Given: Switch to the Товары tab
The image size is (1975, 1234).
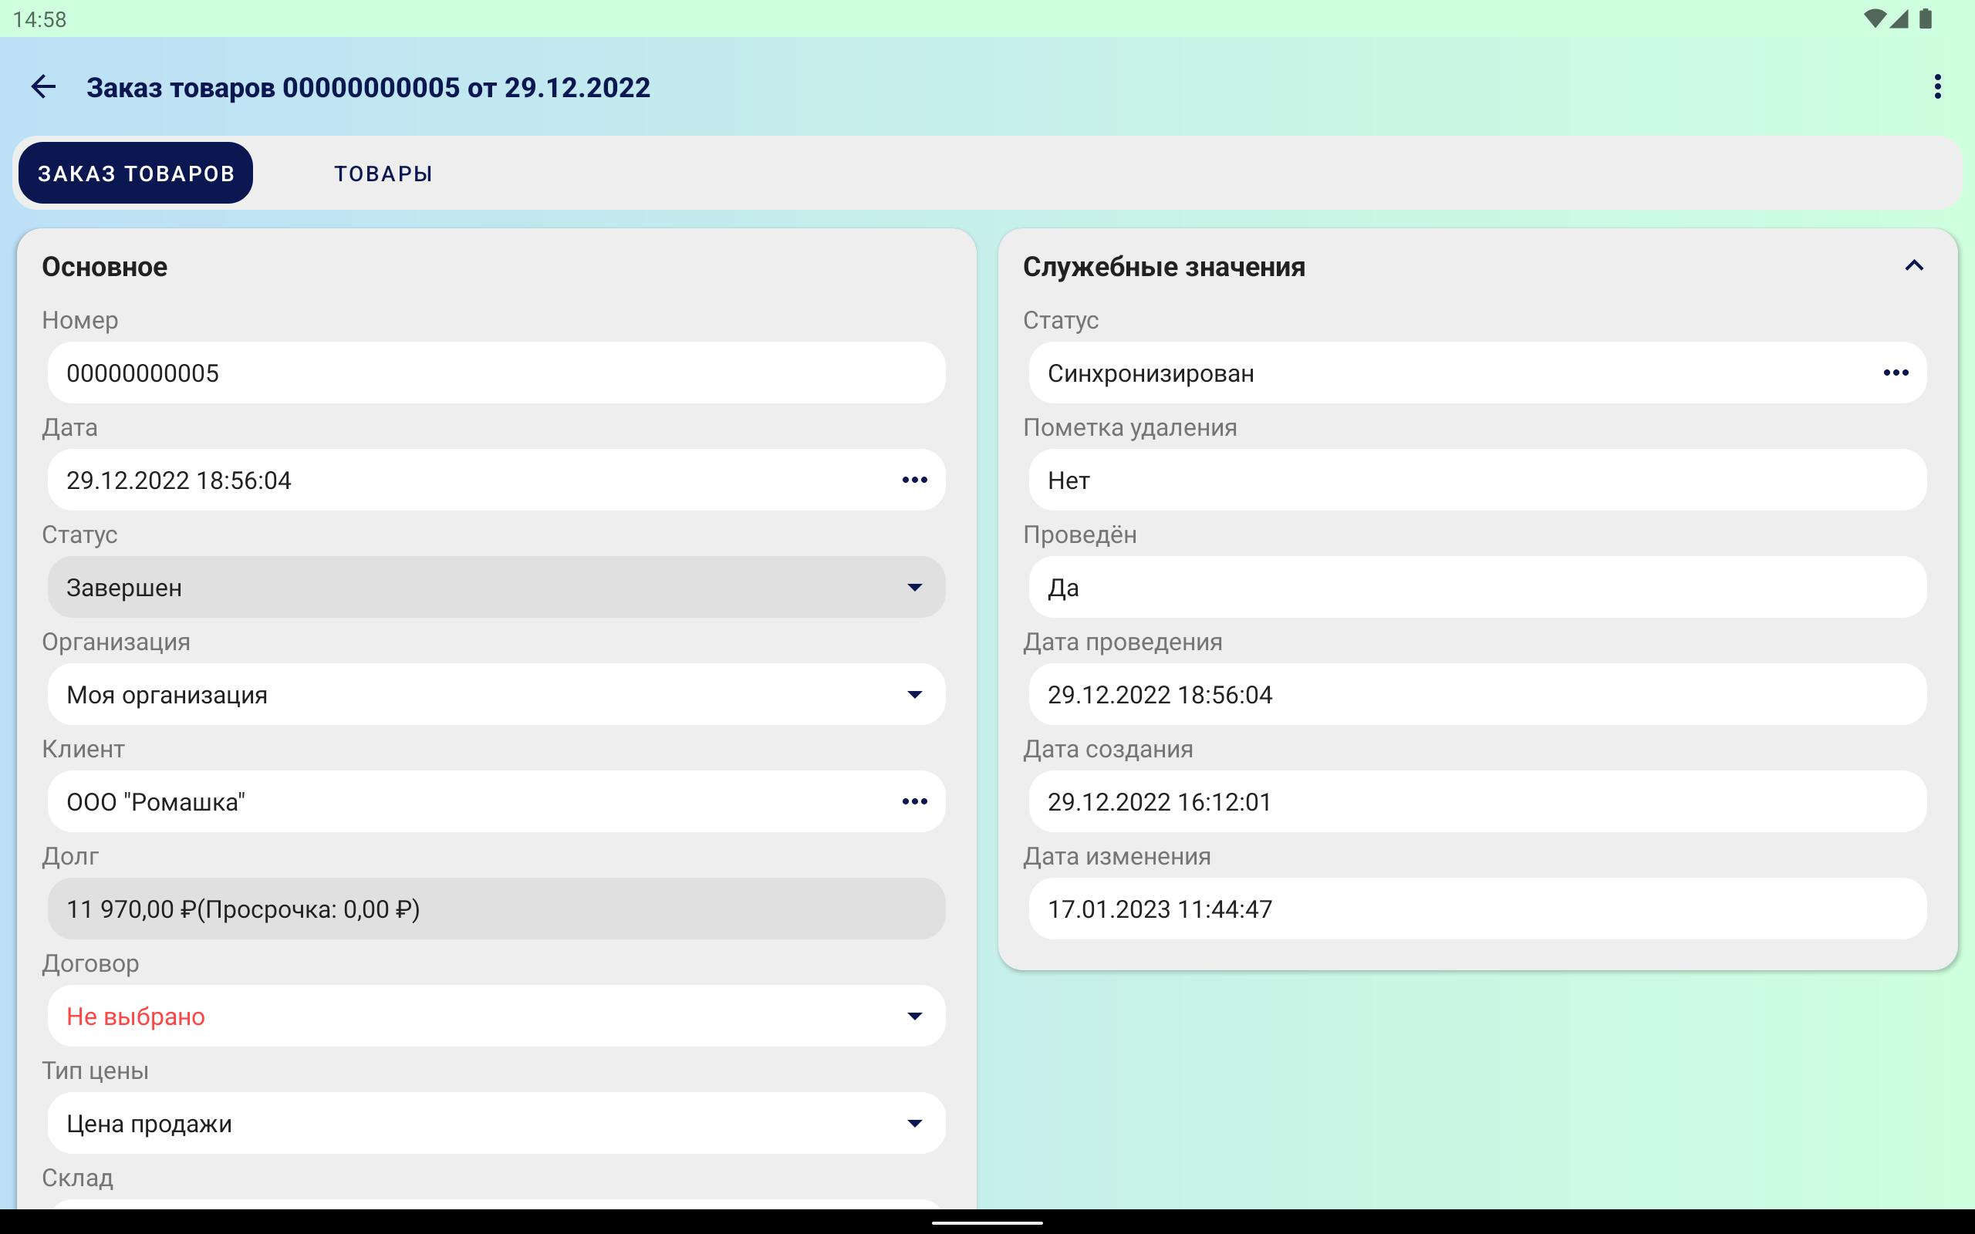Looking at the screenshot, I should click(383, 173).
